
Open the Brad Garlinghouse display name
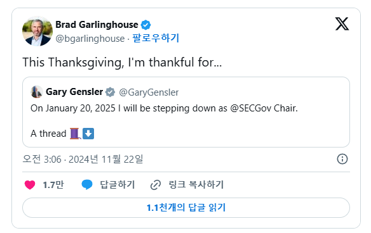(x=97, y=25)
